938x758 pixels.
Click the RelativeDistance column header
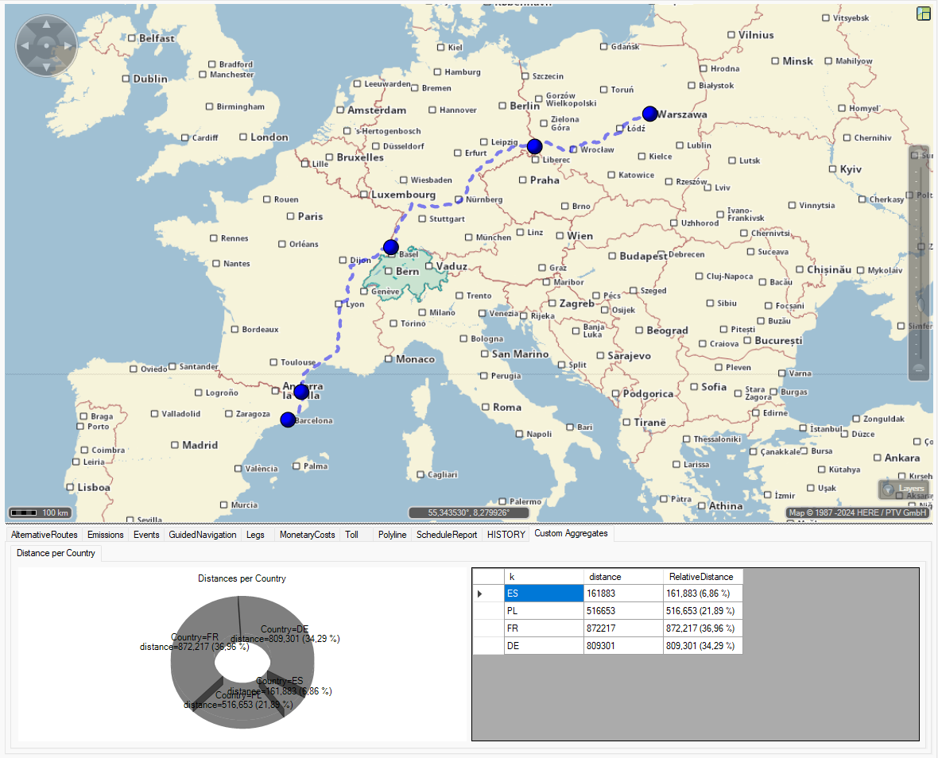pyautogui.click(x=702, y=576)
